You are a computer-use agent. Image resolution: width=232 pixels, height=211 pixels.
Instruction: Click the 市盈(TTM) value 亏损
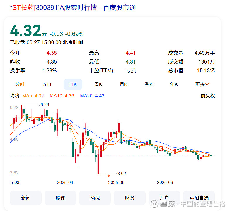point(131,71)
